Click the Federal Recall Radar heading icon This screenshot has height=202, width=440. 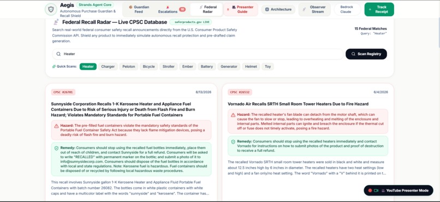[56, 22]
